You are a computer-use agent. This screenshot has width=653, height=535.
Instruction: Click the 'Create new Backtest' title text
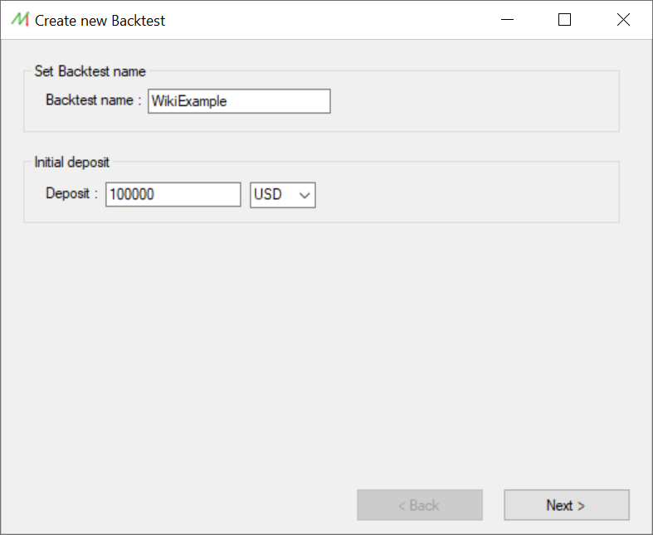100,21
